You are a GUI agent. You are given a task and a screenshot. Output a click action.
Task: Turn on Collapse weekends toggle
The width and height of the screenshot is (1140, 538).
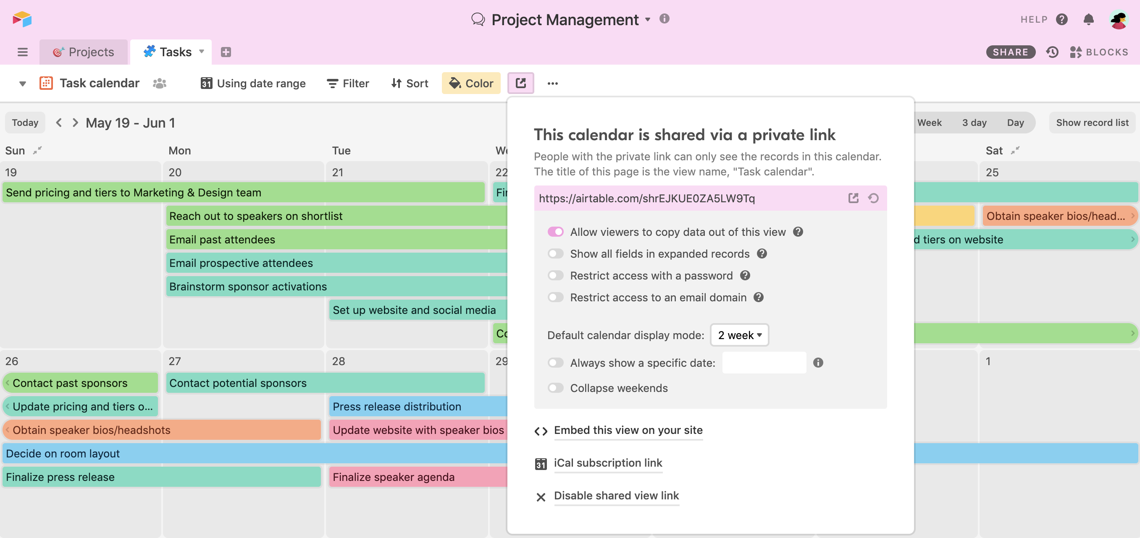pos(555,388)
